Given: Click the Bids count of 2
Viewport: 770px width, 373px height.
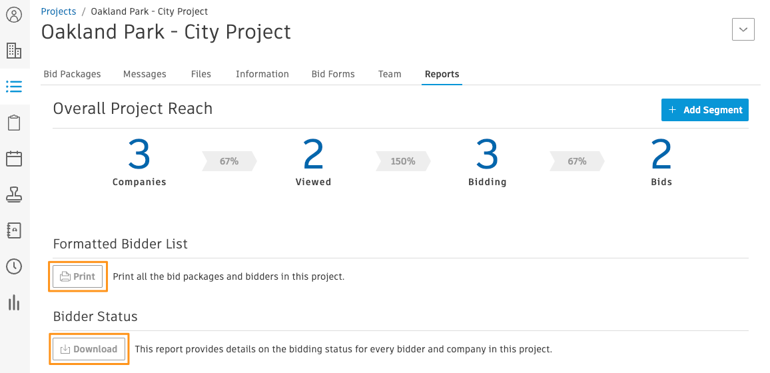Looking at the screenshot, I should [x=661, y=155].
